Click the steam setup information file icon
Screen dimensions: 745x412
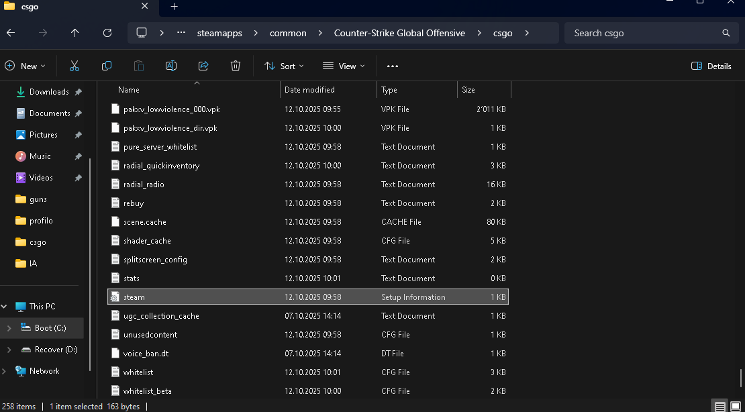pos(115,297)
